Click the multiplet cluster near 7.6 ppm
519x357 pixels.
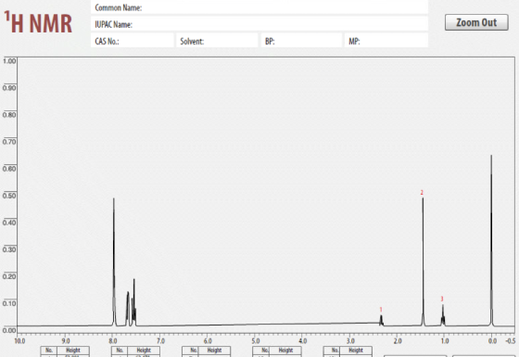(x=131, y=303)
